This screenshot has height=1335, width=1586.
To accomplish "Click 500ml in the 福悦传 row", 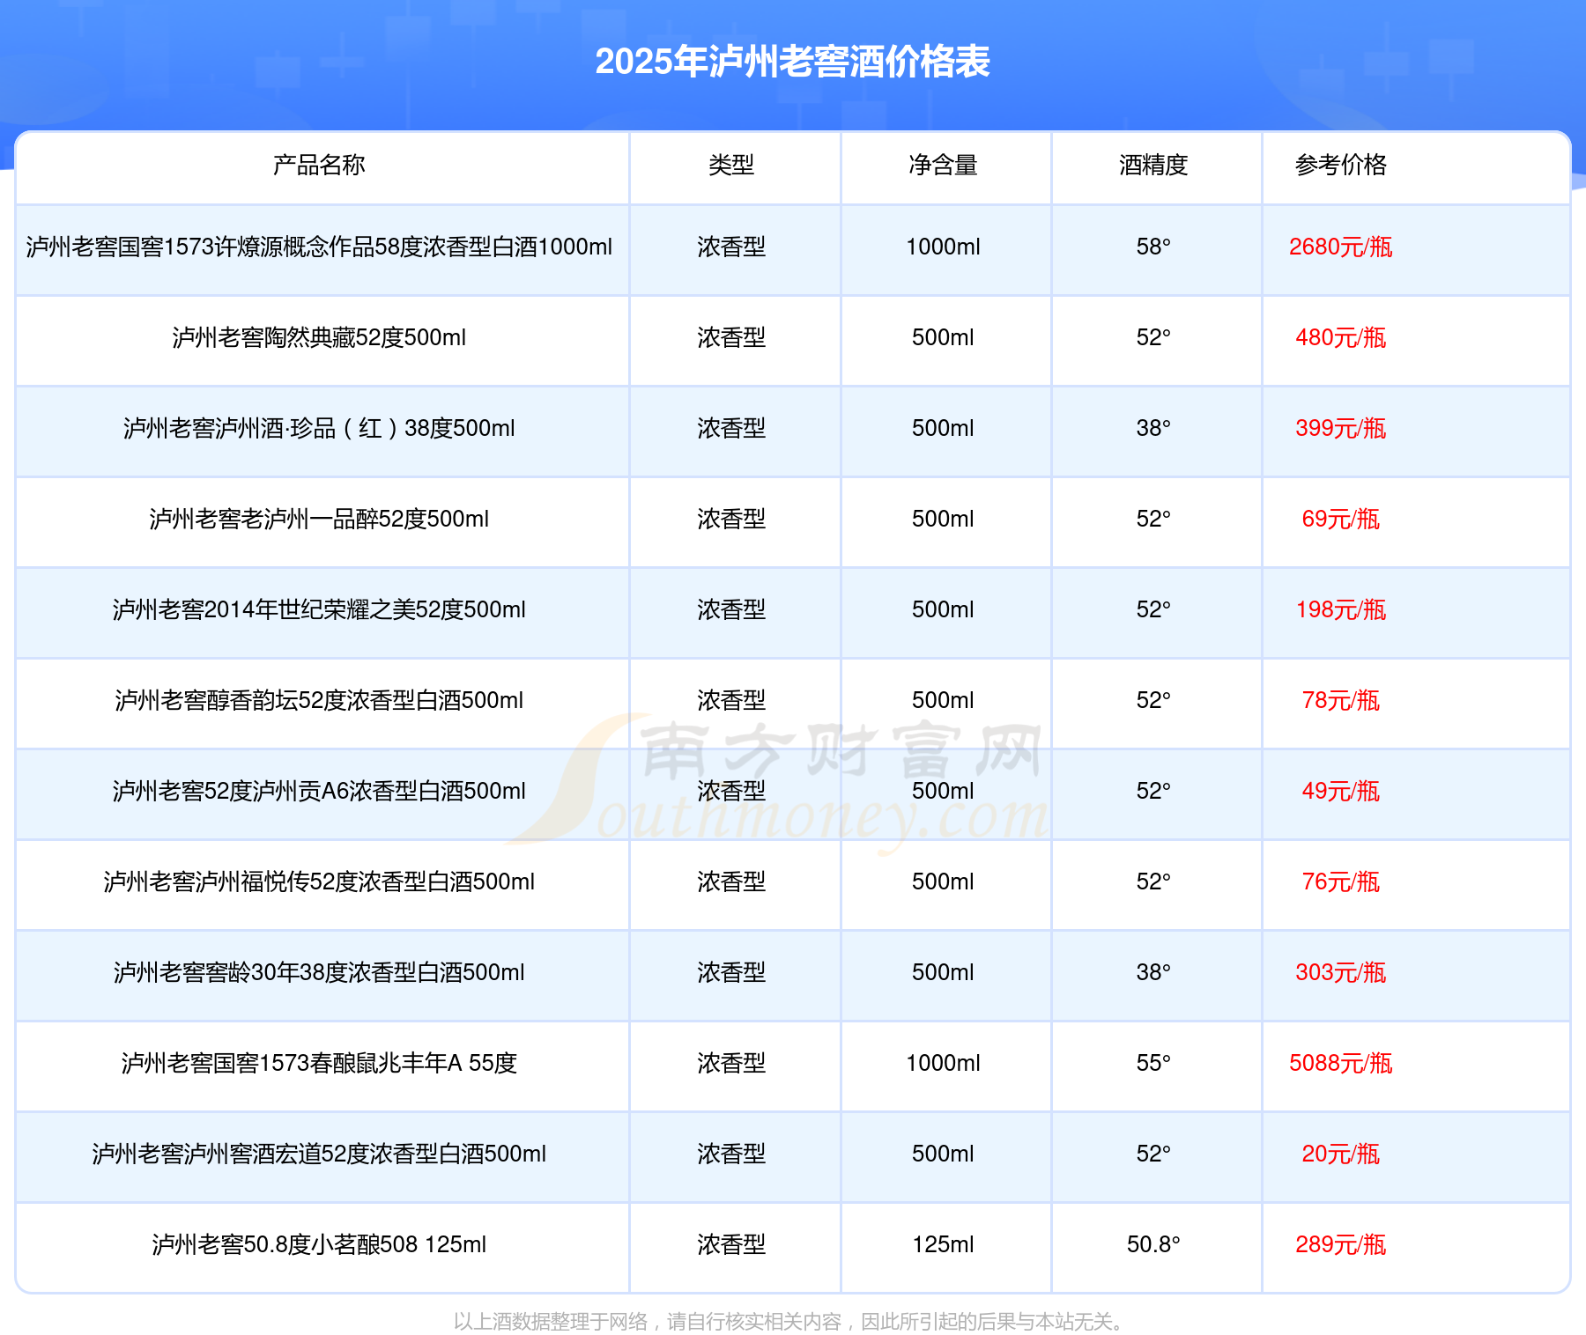I will [943, 881].
